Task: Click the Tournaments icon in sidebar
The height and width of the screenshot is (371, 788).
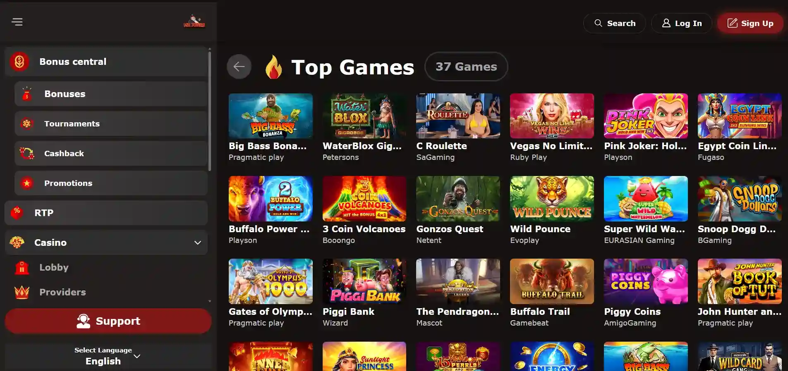Action: [27, 124]
